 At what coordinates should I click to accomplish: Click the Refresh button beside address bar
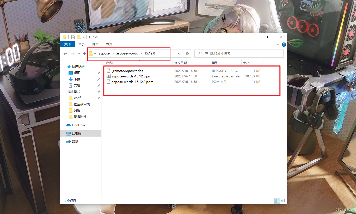pyautogui.click(x=187, y=53)
